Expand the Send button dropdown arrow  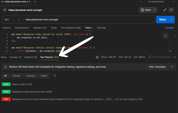click(x=172, y=20)
